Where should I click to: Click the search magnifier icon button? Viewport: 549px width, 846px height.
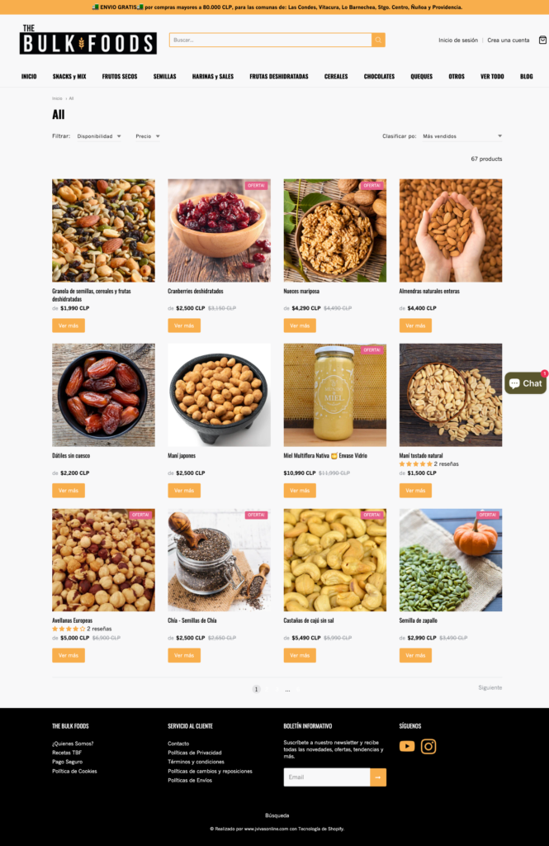pos(378,40)
